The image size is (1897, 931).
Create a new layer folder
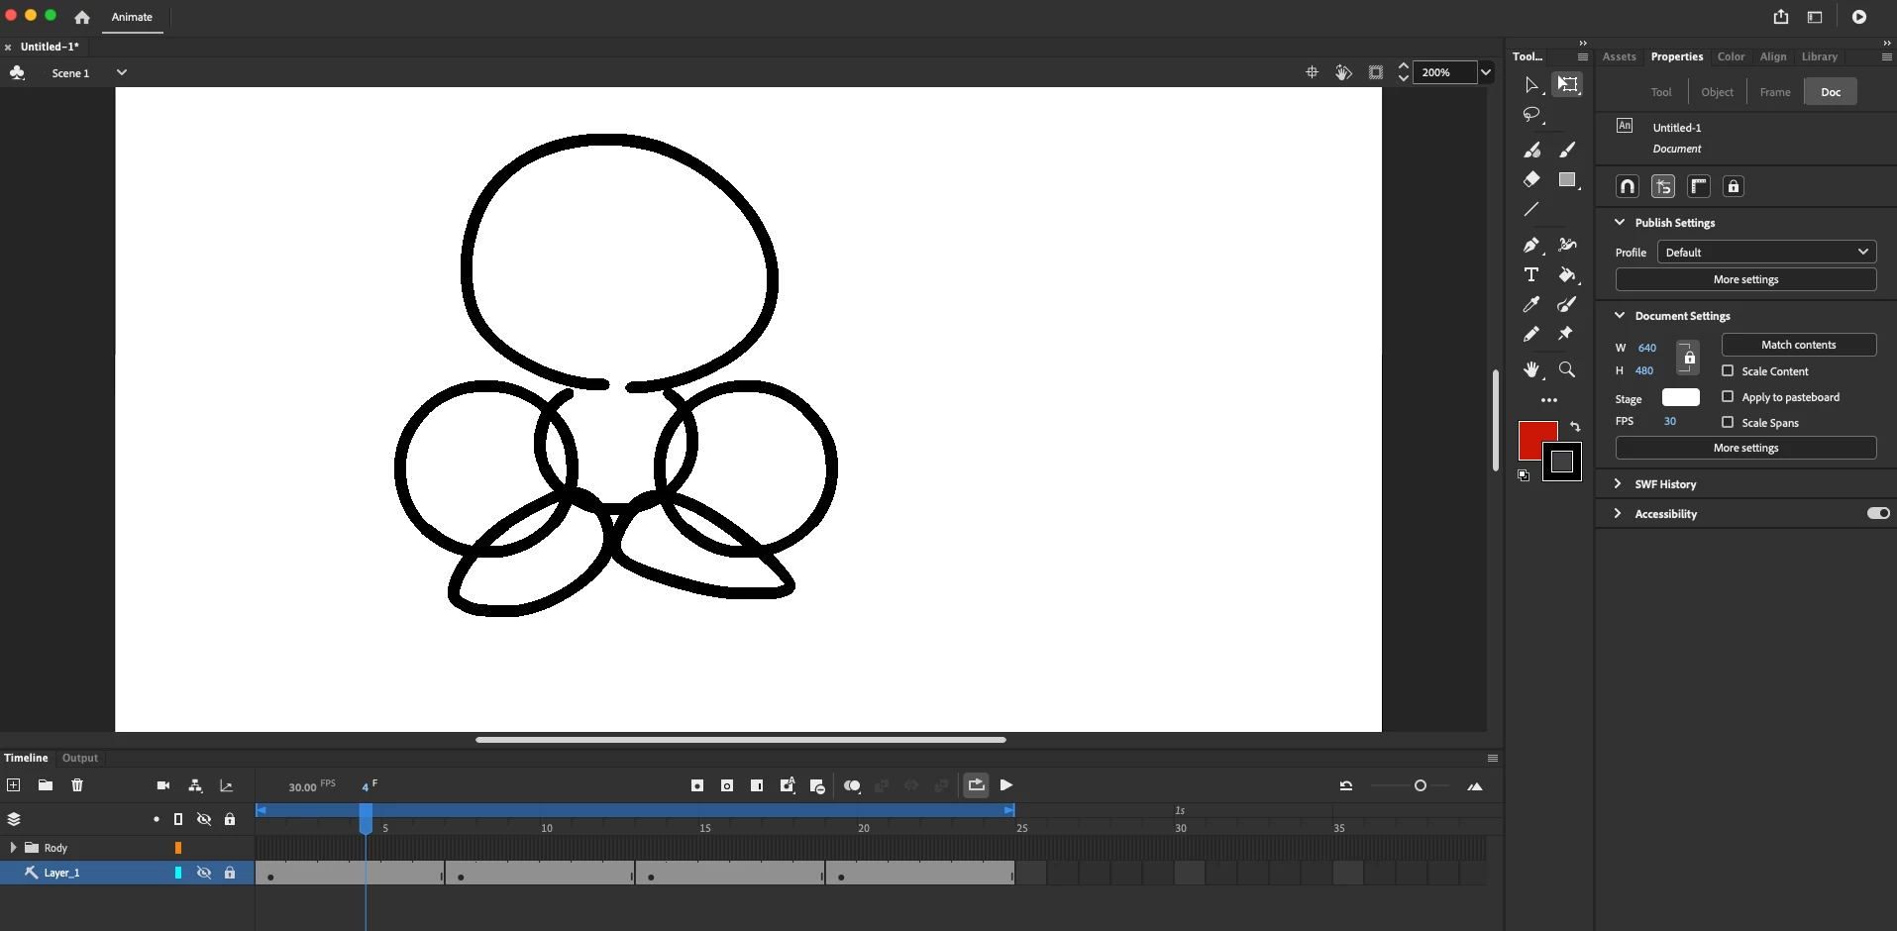coord(46,785)
